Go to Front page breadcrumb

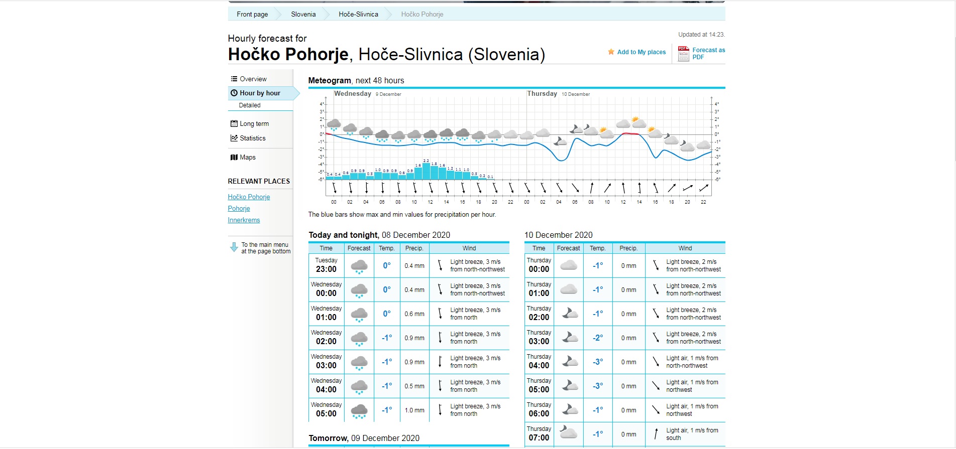coord(252,14)
